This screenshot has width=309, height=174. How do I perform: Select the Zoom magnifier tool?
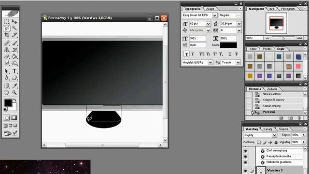14,92
